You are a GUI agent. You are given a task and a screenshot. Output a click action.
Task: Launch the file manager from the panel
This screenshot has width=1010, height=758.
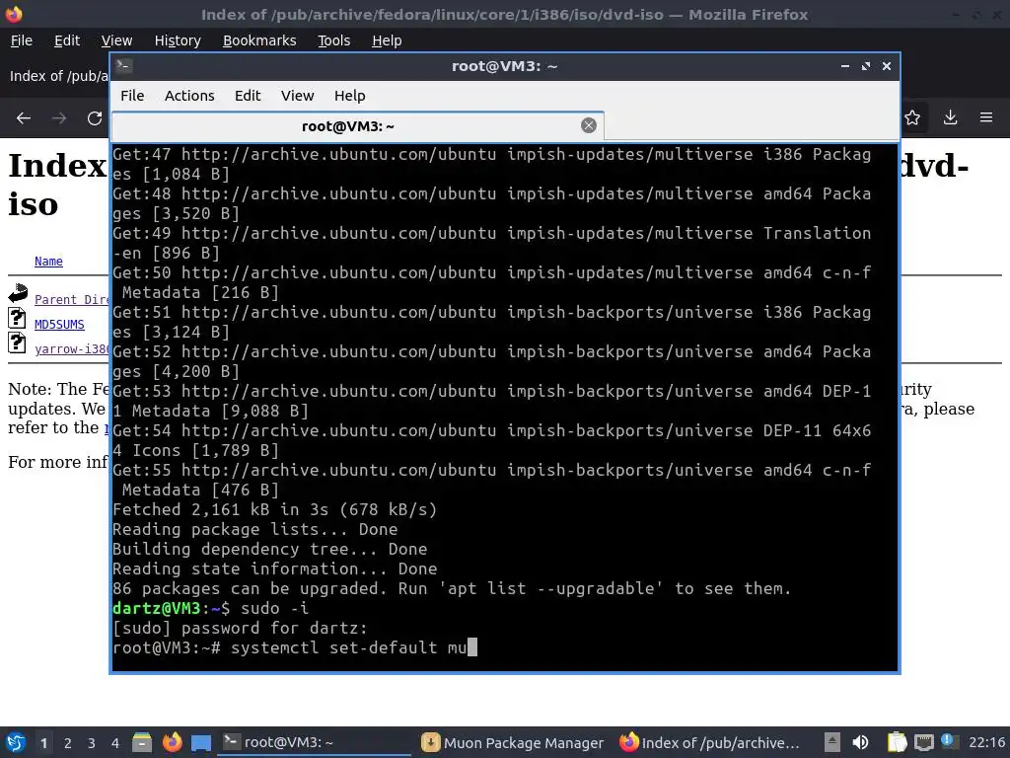coord(142,742)
